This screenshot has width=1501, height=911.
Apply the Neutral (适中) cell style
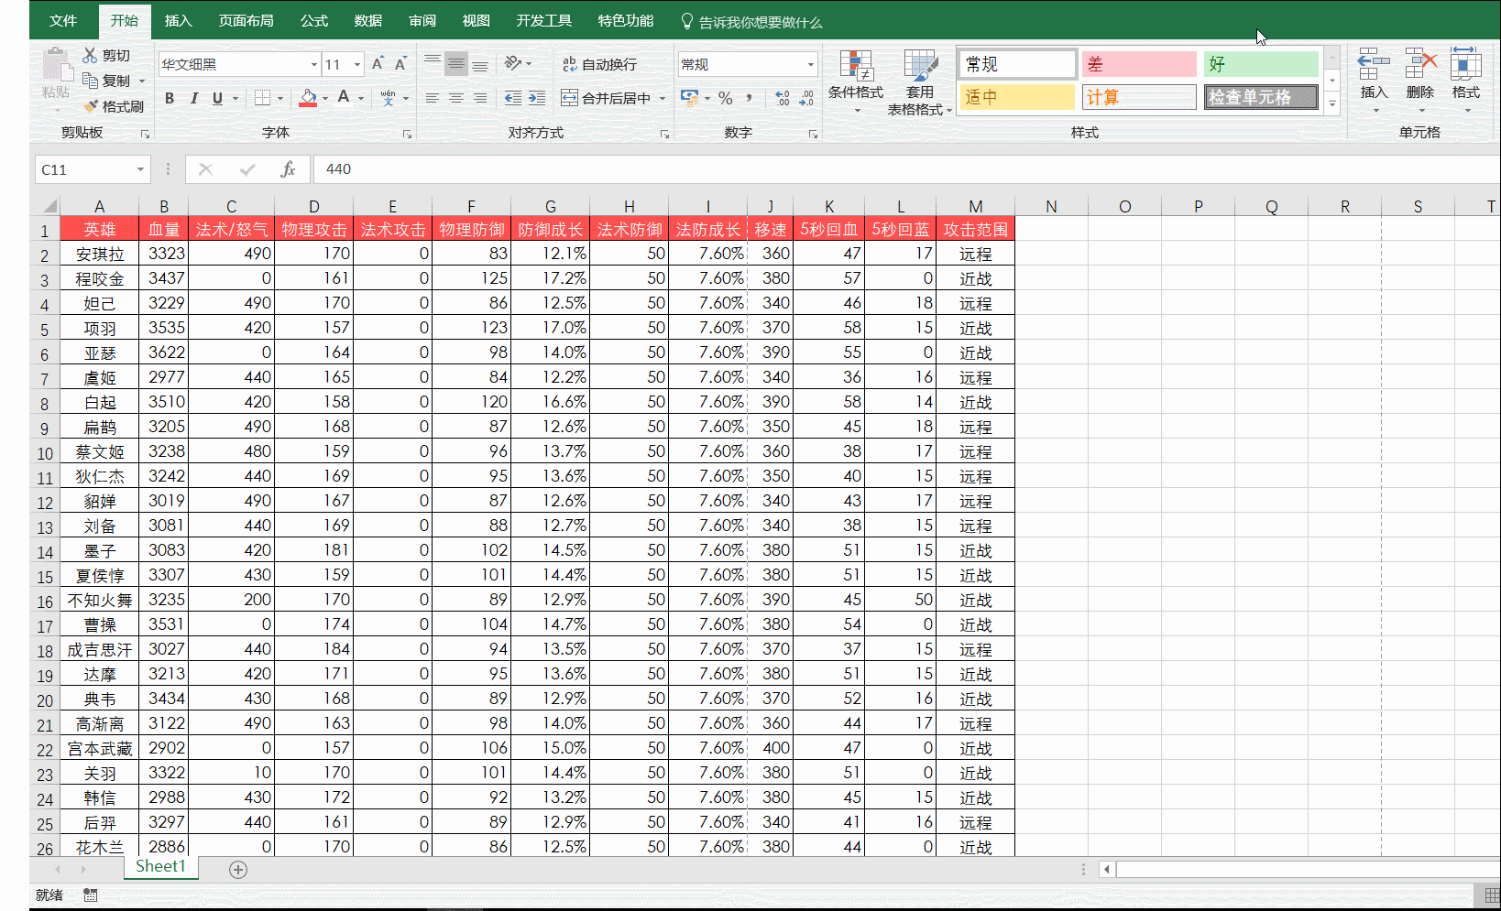[1017, 97]
